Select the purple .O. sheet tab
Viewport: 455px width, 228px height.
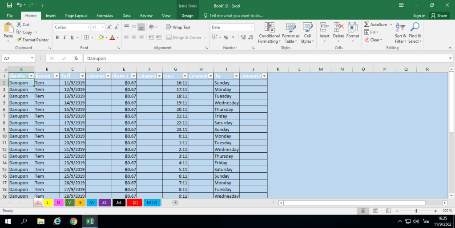[105, 203]
